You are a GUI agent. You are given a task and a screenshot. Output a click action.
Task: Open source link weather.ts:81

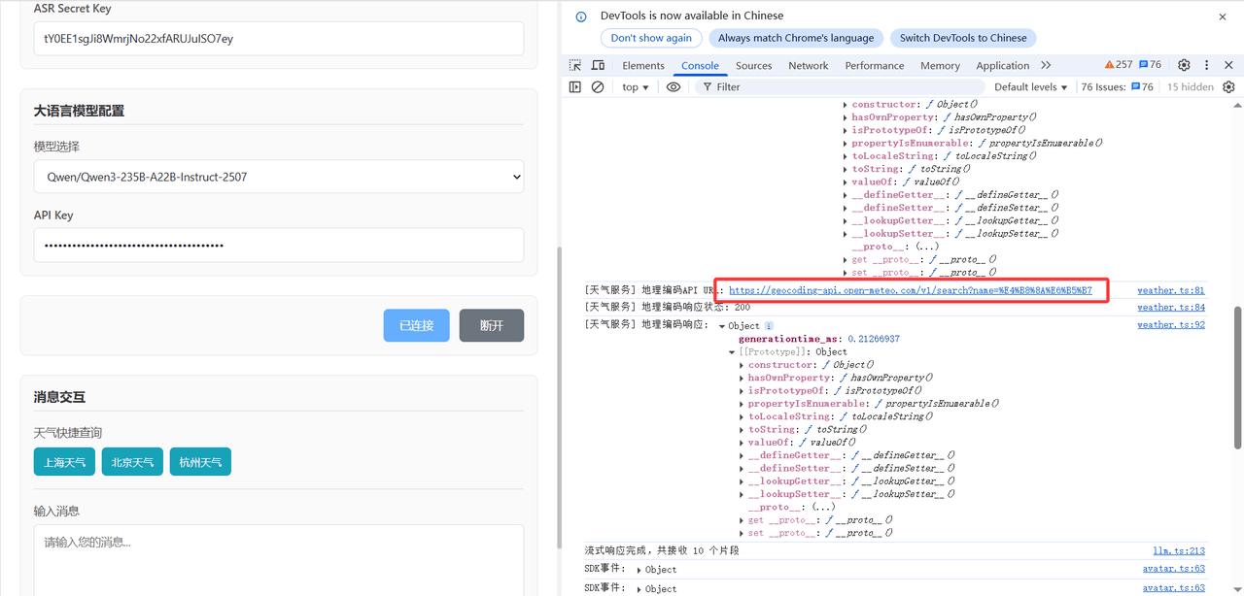click(x=1171, y=290)
